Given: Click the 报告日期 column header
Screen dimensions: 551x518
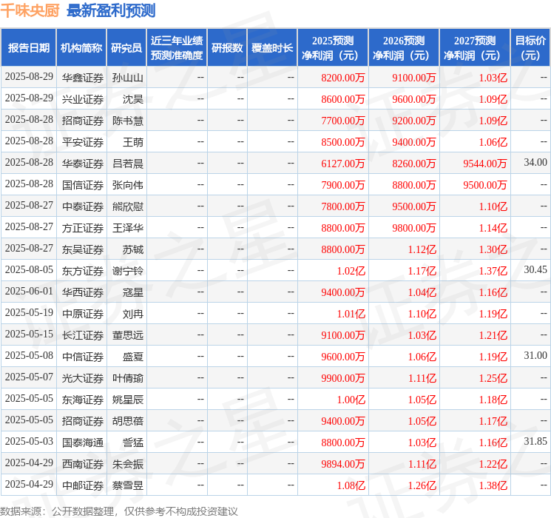Looking at the screenshot, I should [x=28, y=48].
